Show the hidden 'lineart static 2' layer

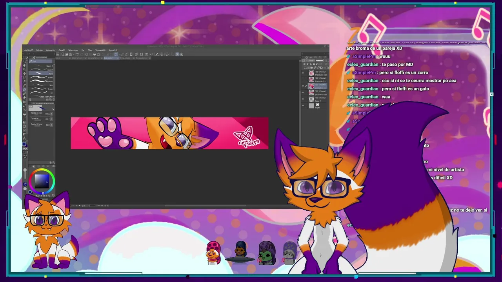(303, 80)
